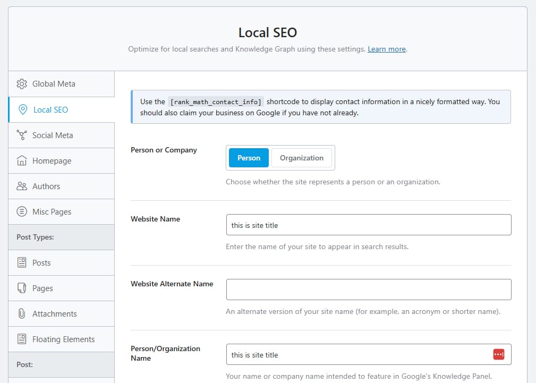Click the Authors people icon
Screen dimensions: 536x383
pos(22,186)
